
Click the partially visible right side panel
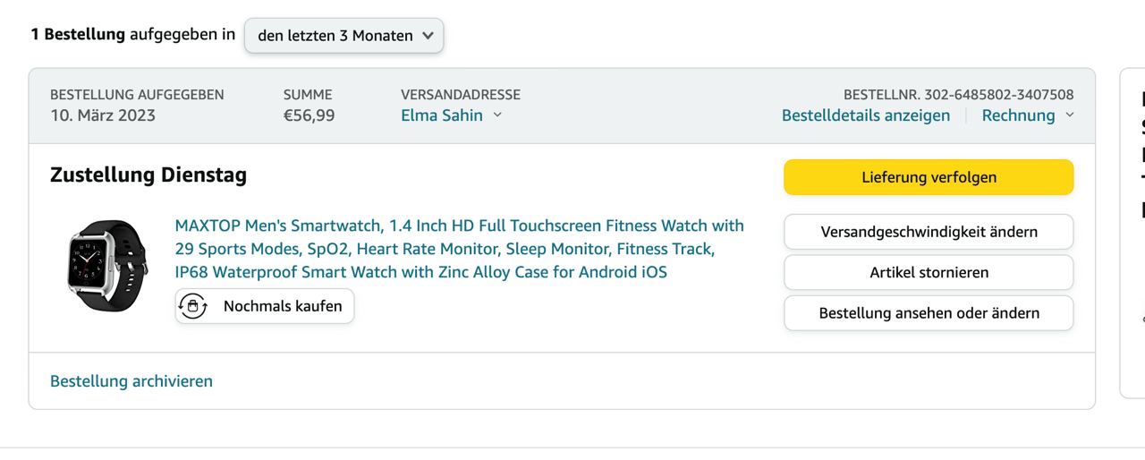tap(1133, 233)
